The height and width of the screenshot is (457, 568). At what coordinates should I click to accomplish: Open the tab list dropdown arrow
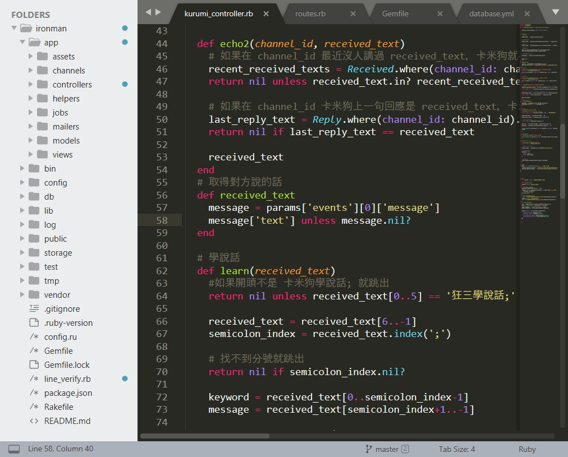555,12
